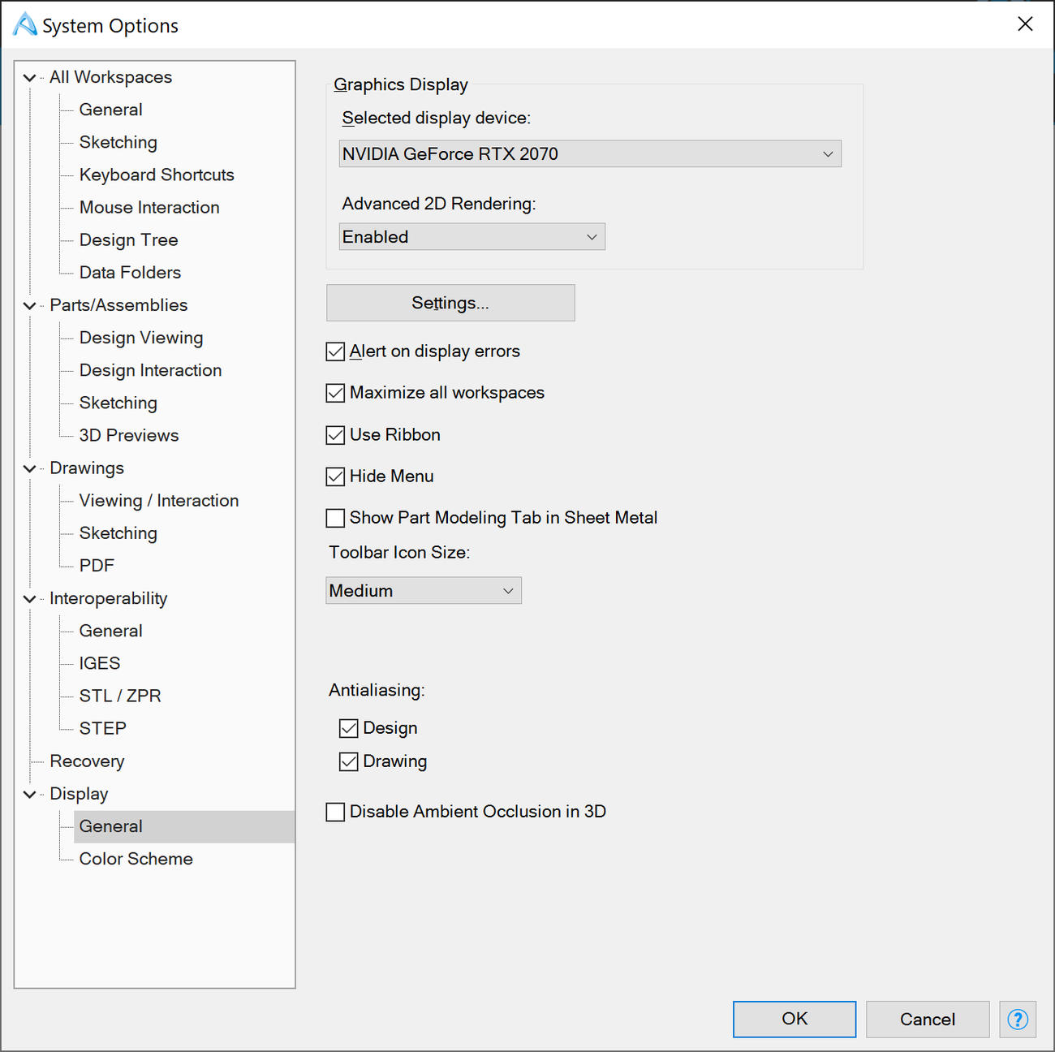This screenshot has width=1055, height=1052.
Task: Open help via the question mark icon
Action: (1018, 1020)
